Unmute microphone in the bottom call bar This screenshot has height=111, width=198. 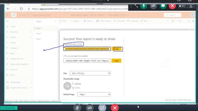pyautogui.click(x=77, y=108)
